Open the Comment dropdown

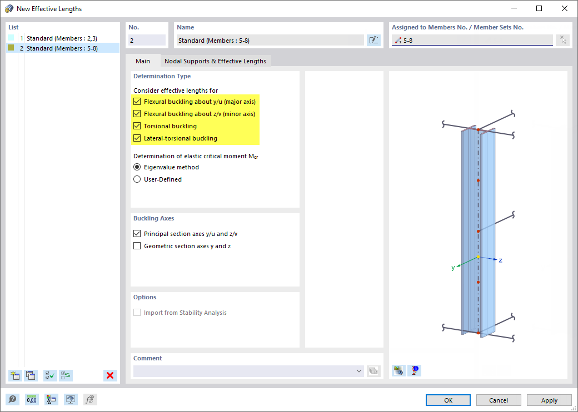(359, 371)
